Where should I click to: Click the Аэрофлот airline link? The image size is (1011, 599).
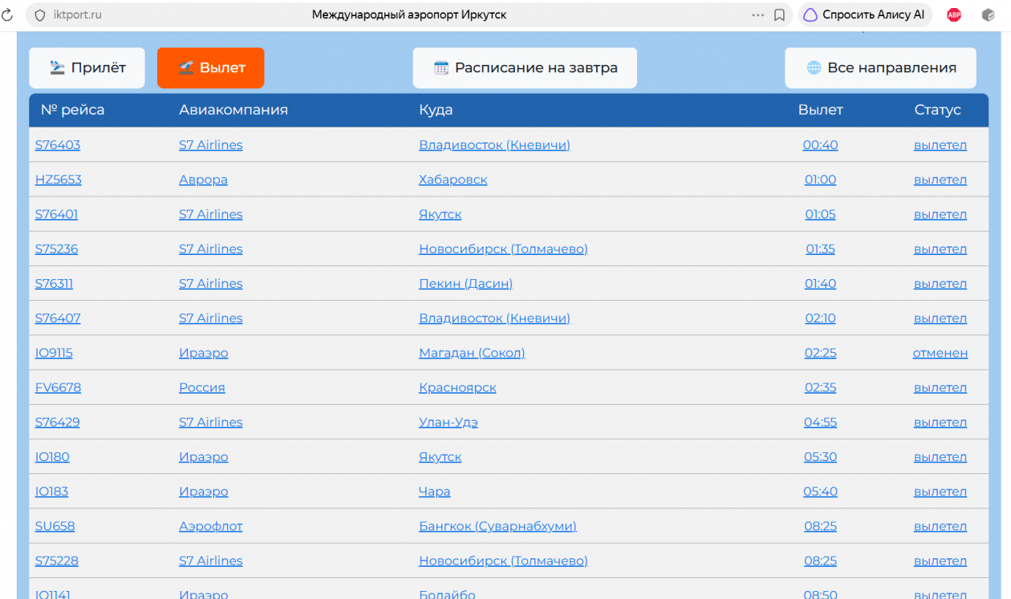[x=211, y=526]
